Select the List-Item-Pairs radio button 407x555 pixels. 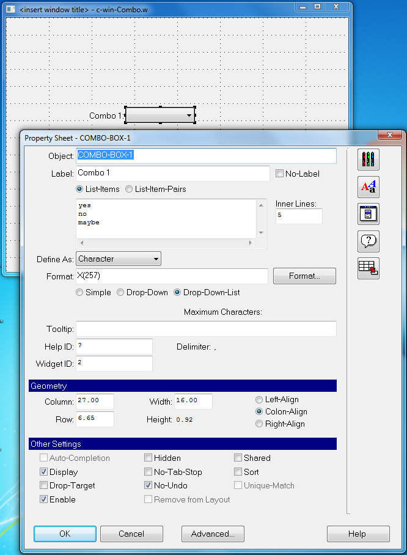(x=129, y=189)
